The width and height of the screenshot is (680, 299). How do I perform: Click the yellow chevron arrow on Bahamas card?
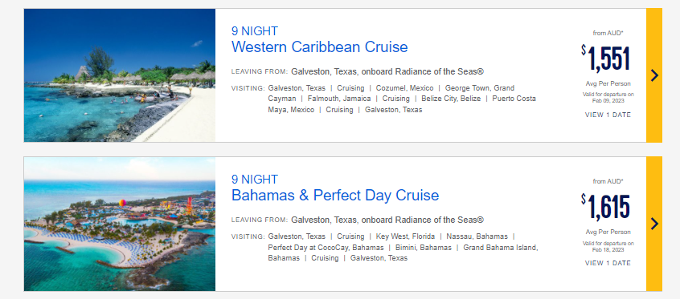tap(654, 224)
